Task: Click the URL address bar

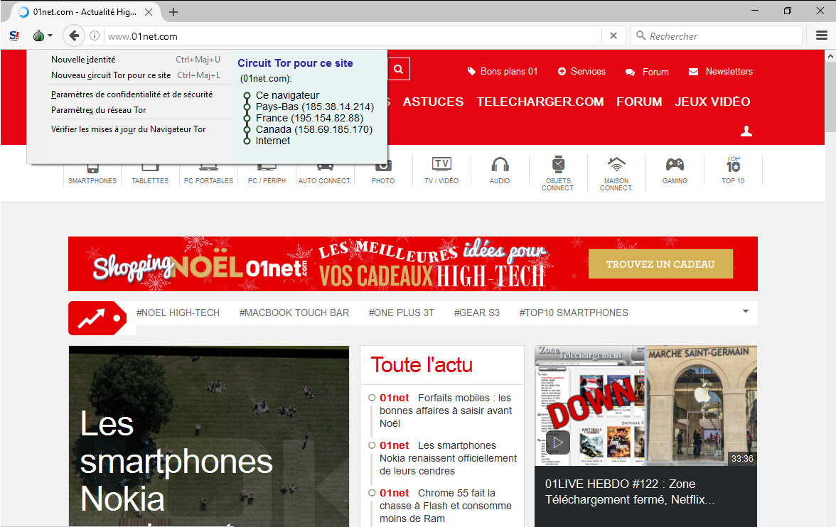Action: [x=352, y=36]
